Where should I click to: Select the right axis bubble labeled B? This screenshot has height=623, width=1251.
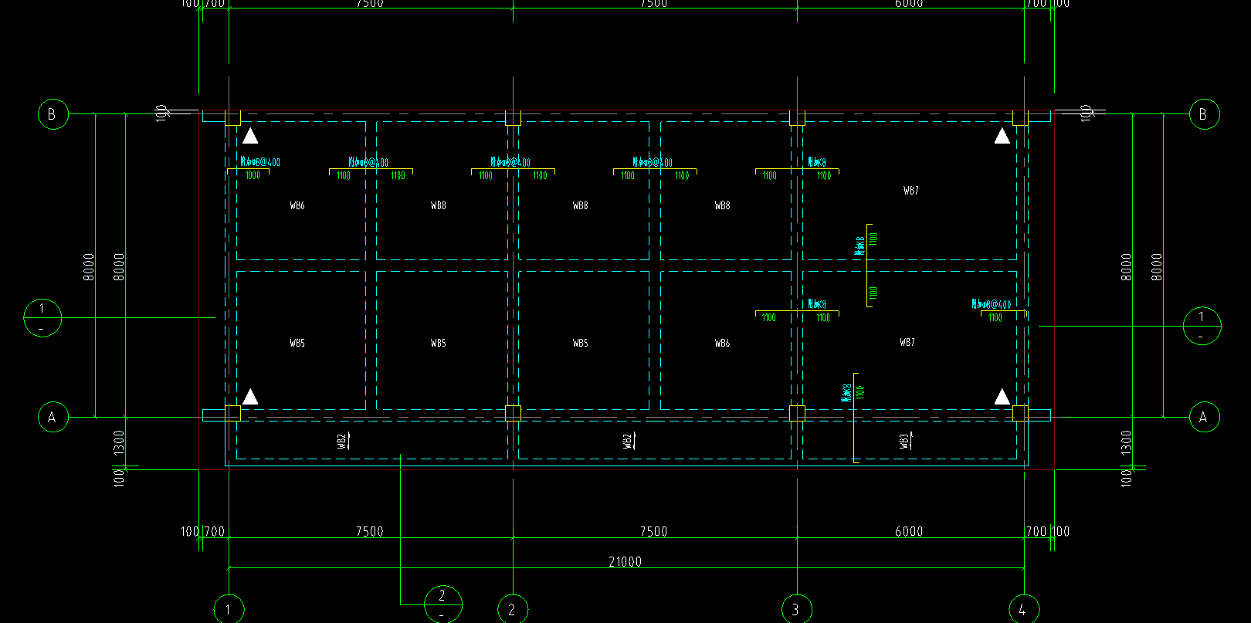point(1203,114)
